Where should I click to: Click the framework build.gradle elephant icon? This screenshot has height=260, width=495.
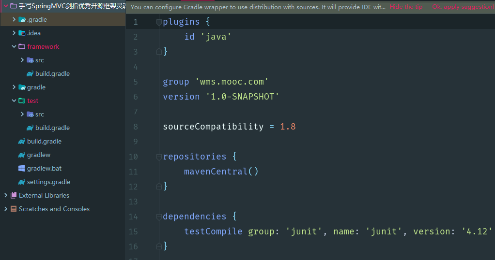click(30, 74)
